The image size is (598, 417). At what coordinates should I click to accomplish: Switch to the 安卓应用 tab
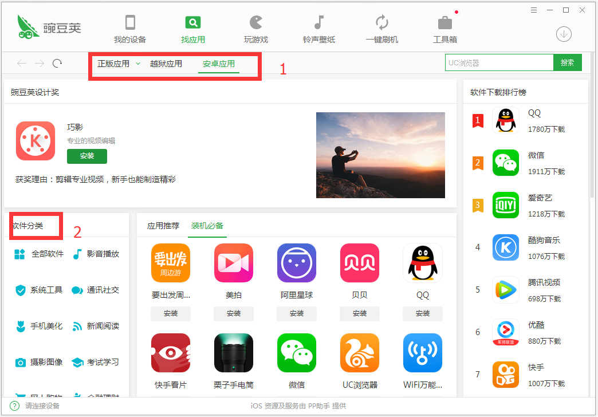(x=218, y=64)
